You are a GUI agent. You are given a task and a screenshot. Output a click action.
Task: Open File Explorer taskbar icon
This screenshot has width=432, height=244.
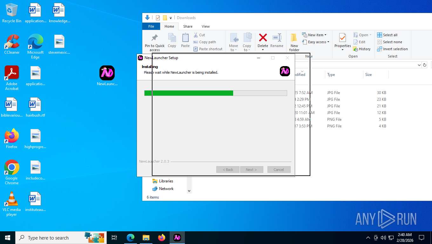pos(146,238)
